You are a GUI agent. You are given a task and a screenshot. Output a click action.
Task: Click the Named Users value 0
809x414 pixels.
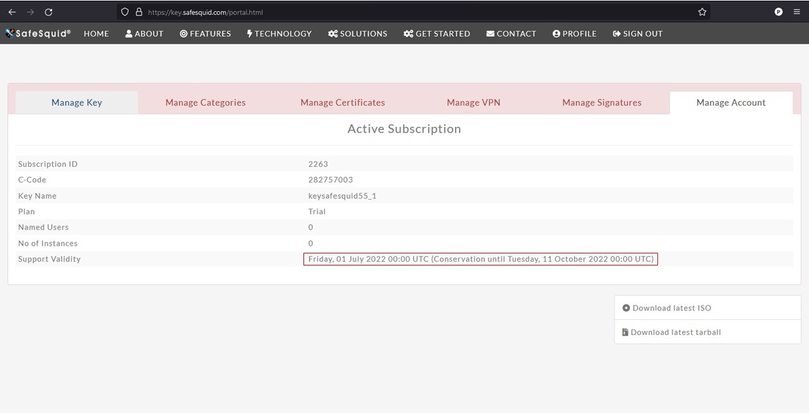coord(311,227)
